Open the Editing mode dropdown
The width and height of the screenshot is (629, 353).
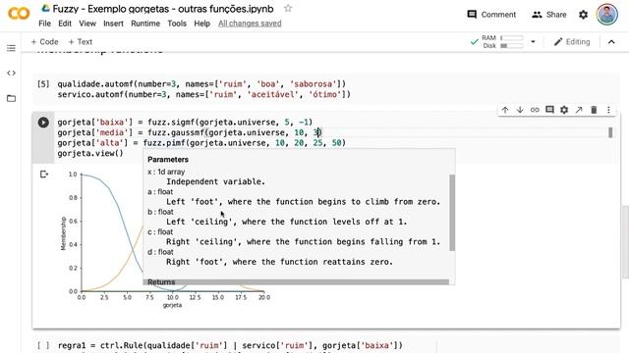(572, 41)
